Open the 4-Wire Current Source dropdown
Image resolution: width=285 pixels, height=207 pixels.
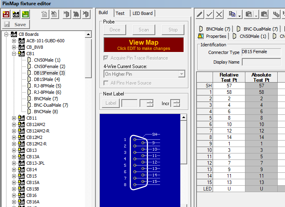pos(182,74)
